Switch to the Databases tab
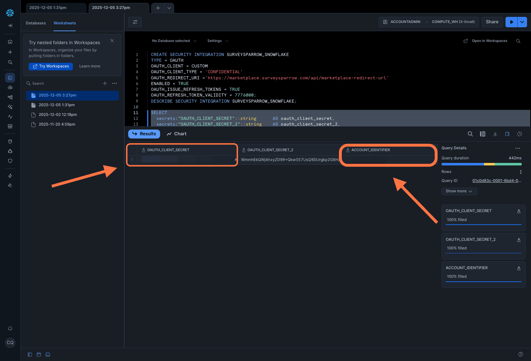The width and height of the screenshot is (531, 361). (36, 23)
